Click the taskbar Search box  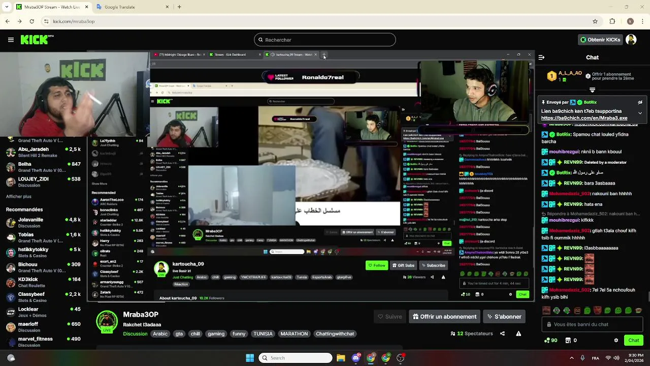296,358
